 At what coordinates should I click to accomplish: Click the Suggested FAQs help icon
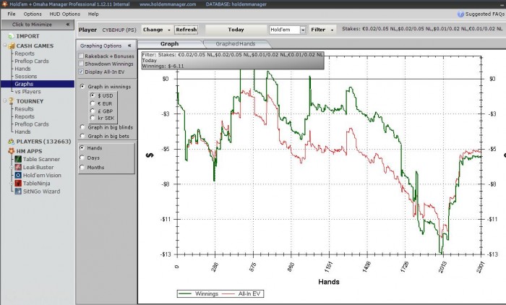461,14
